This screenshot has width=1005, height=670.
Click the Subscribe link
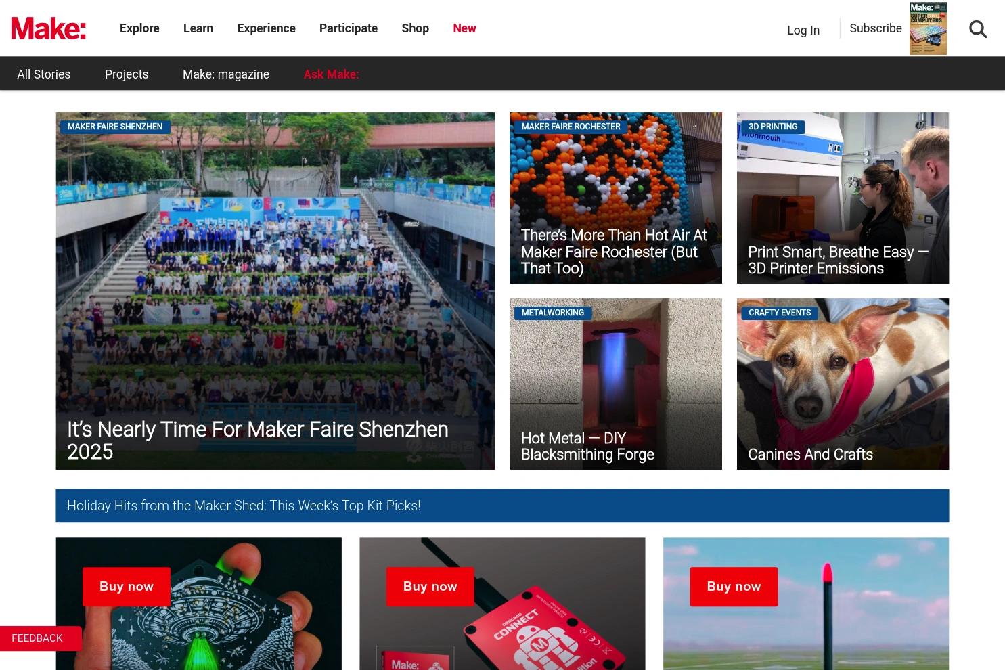(876, 28)
